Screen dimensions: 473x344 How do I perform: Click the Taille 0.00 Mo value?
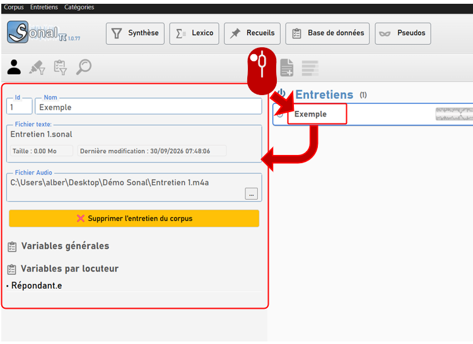[42, 151]
